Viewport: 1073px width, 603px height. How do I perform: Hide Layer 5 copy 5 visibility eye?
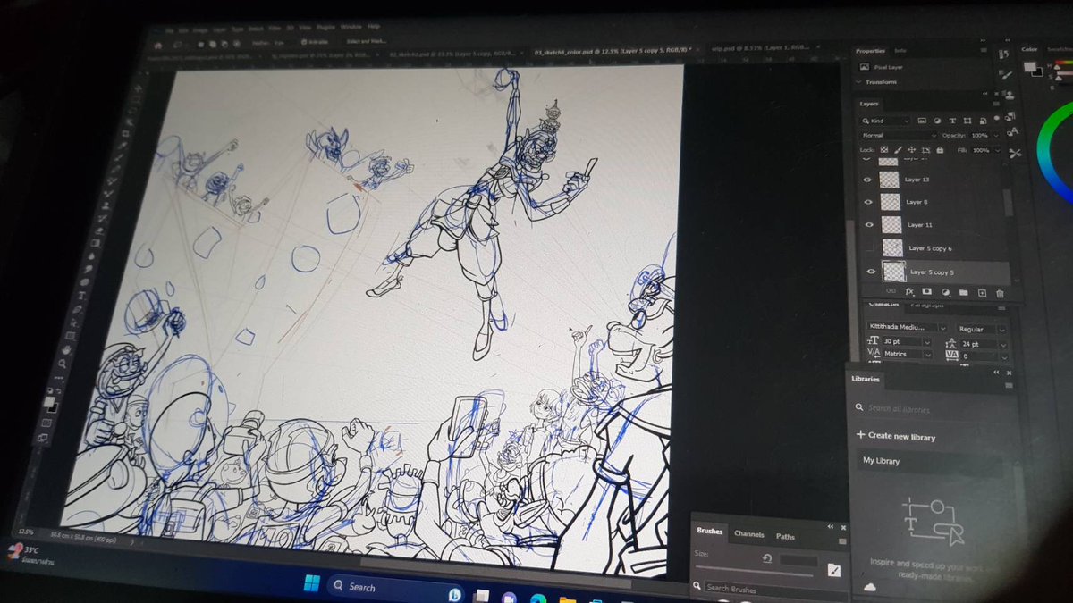871,272
